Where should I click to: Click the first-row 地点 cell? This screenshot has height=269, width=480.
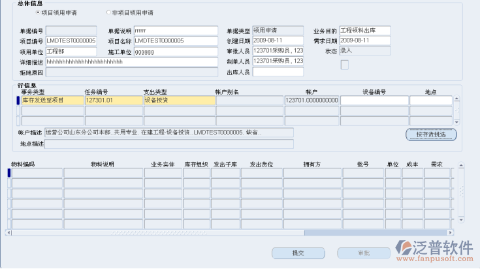pyautogui.click(x=431, y=101)
